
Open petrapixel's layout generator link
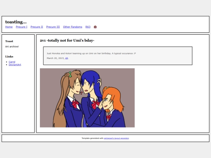[116, 138]
